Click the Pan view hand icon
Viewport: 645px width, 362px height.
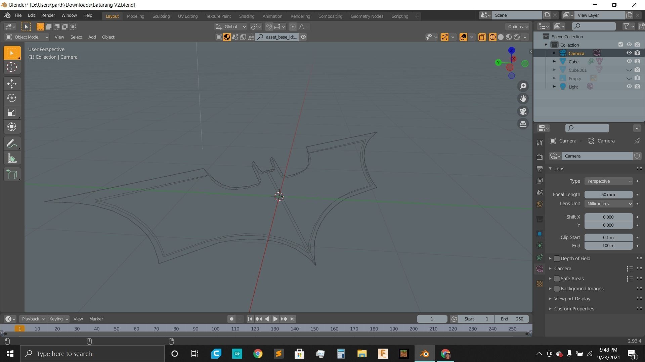pyautogui.click(x=523, y=99)
